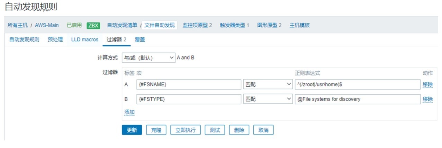Click the 更新 button
Screen dimensions: 442x148
pyautogui.click(x=132, y=130)
